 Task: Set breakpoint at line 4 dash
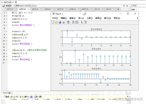point(7,22)
